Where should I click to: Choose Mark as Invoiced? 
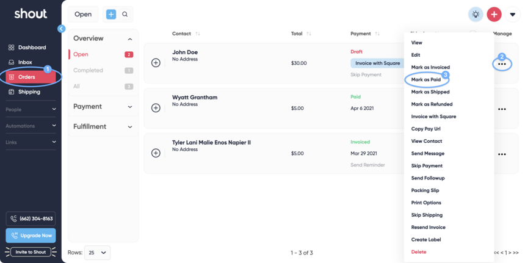[x=430, y=67]
